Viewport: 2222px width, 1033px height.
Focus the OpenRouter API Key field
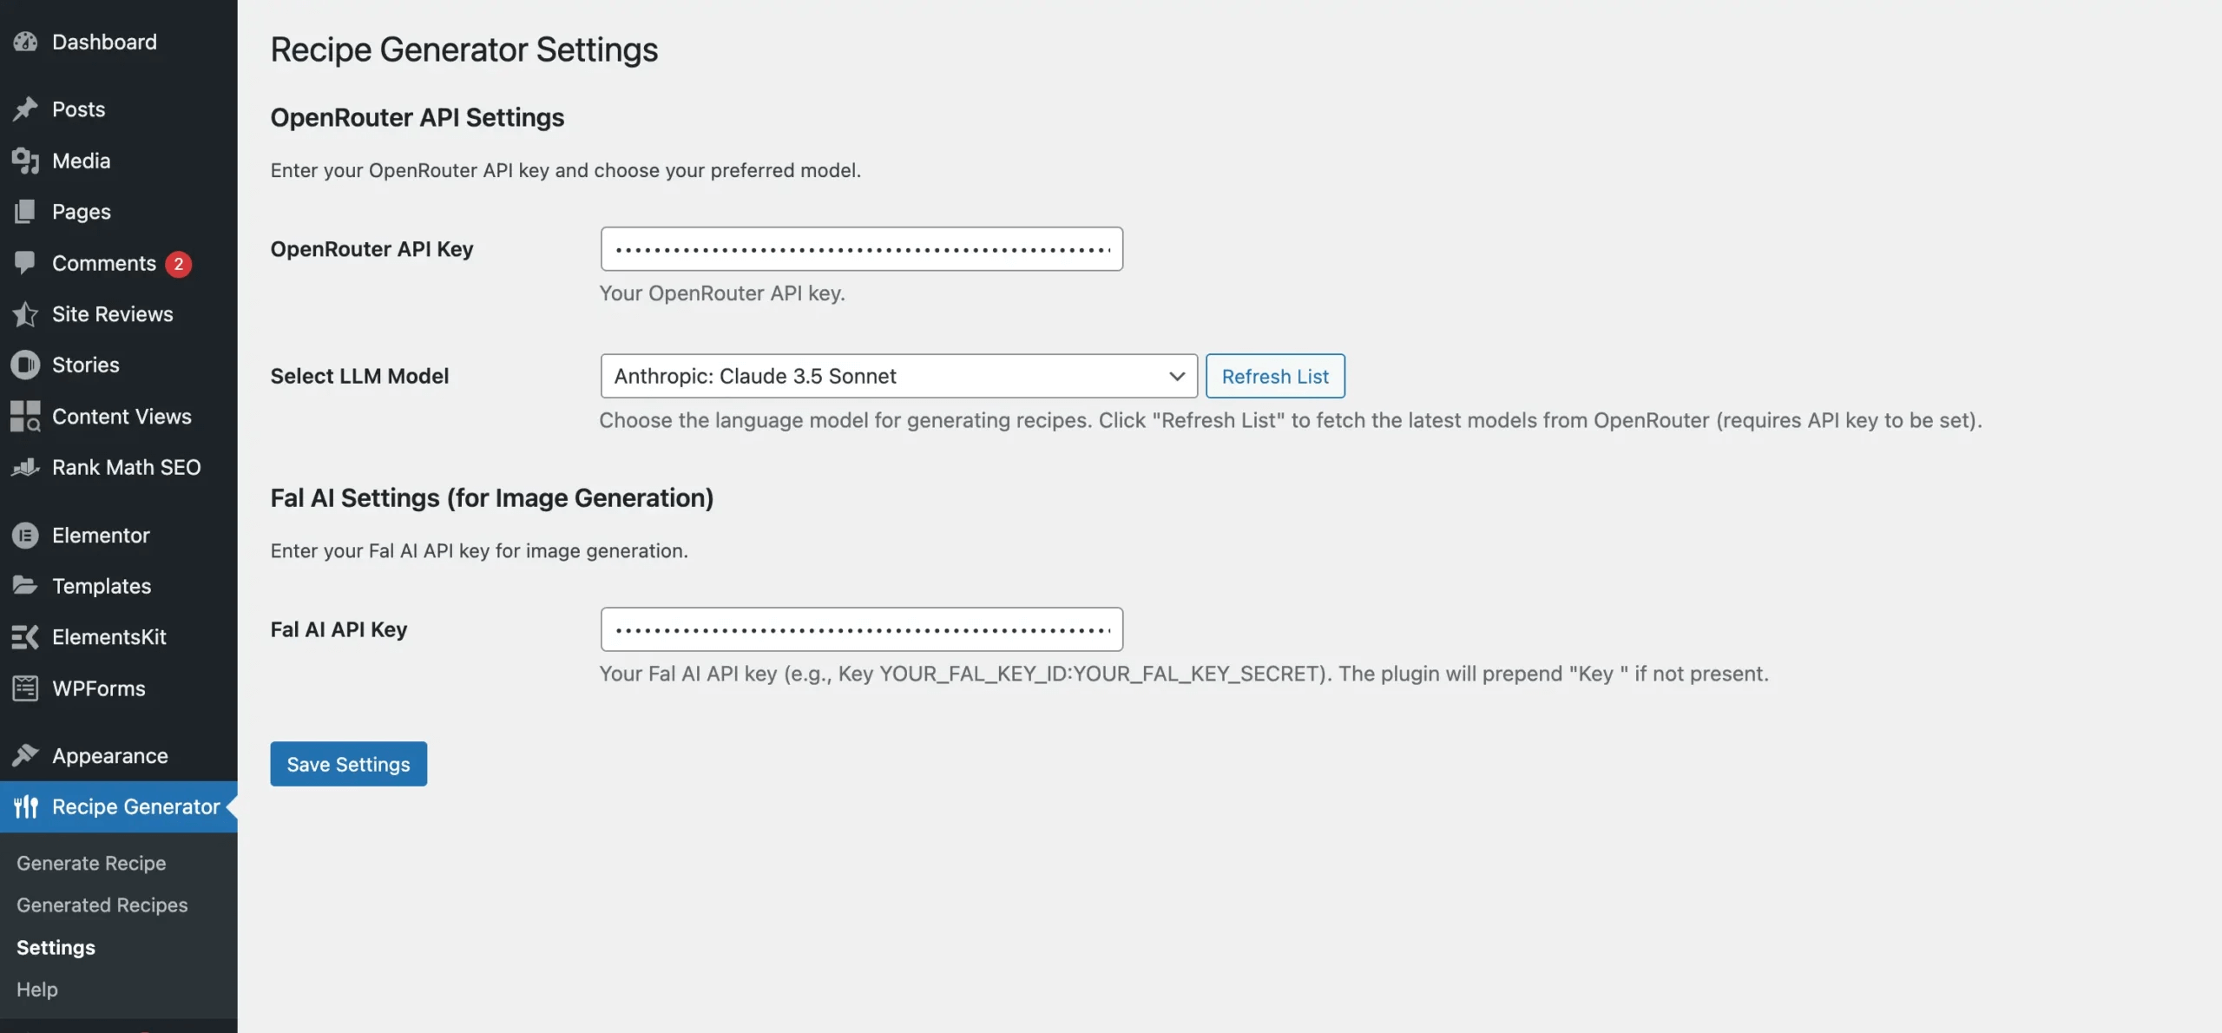[x=861, y=249]
